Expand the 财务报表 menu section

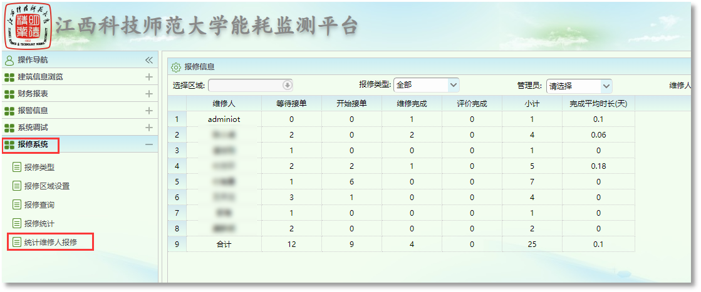pyautogui.click(x=149, y=94)
